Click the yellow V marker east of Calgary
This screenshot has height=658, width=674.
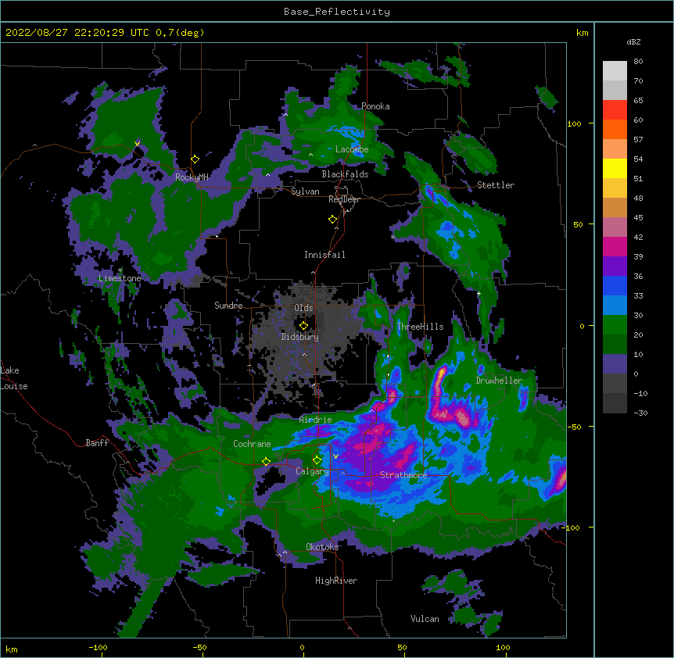(x=335, y=456)
